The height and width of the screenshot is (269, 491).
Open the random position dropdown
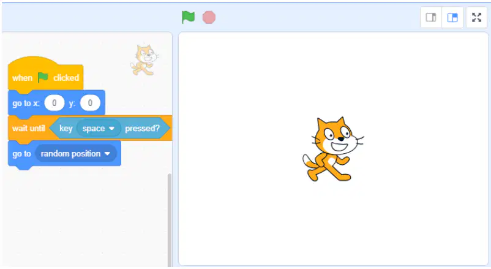[75, 154]
